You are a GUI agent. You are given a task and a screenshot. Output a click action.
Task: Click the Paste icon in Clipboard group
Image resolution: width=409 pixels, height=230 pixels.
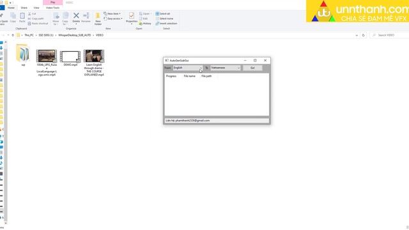22,17
